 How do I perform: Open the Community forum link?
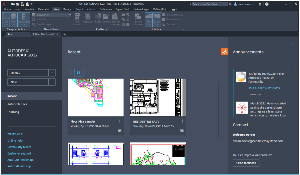coord(19,147)
